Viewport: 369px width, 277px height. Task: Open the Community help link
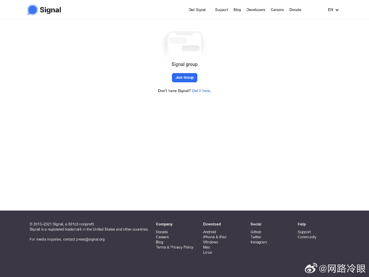[x=307, y=237]
